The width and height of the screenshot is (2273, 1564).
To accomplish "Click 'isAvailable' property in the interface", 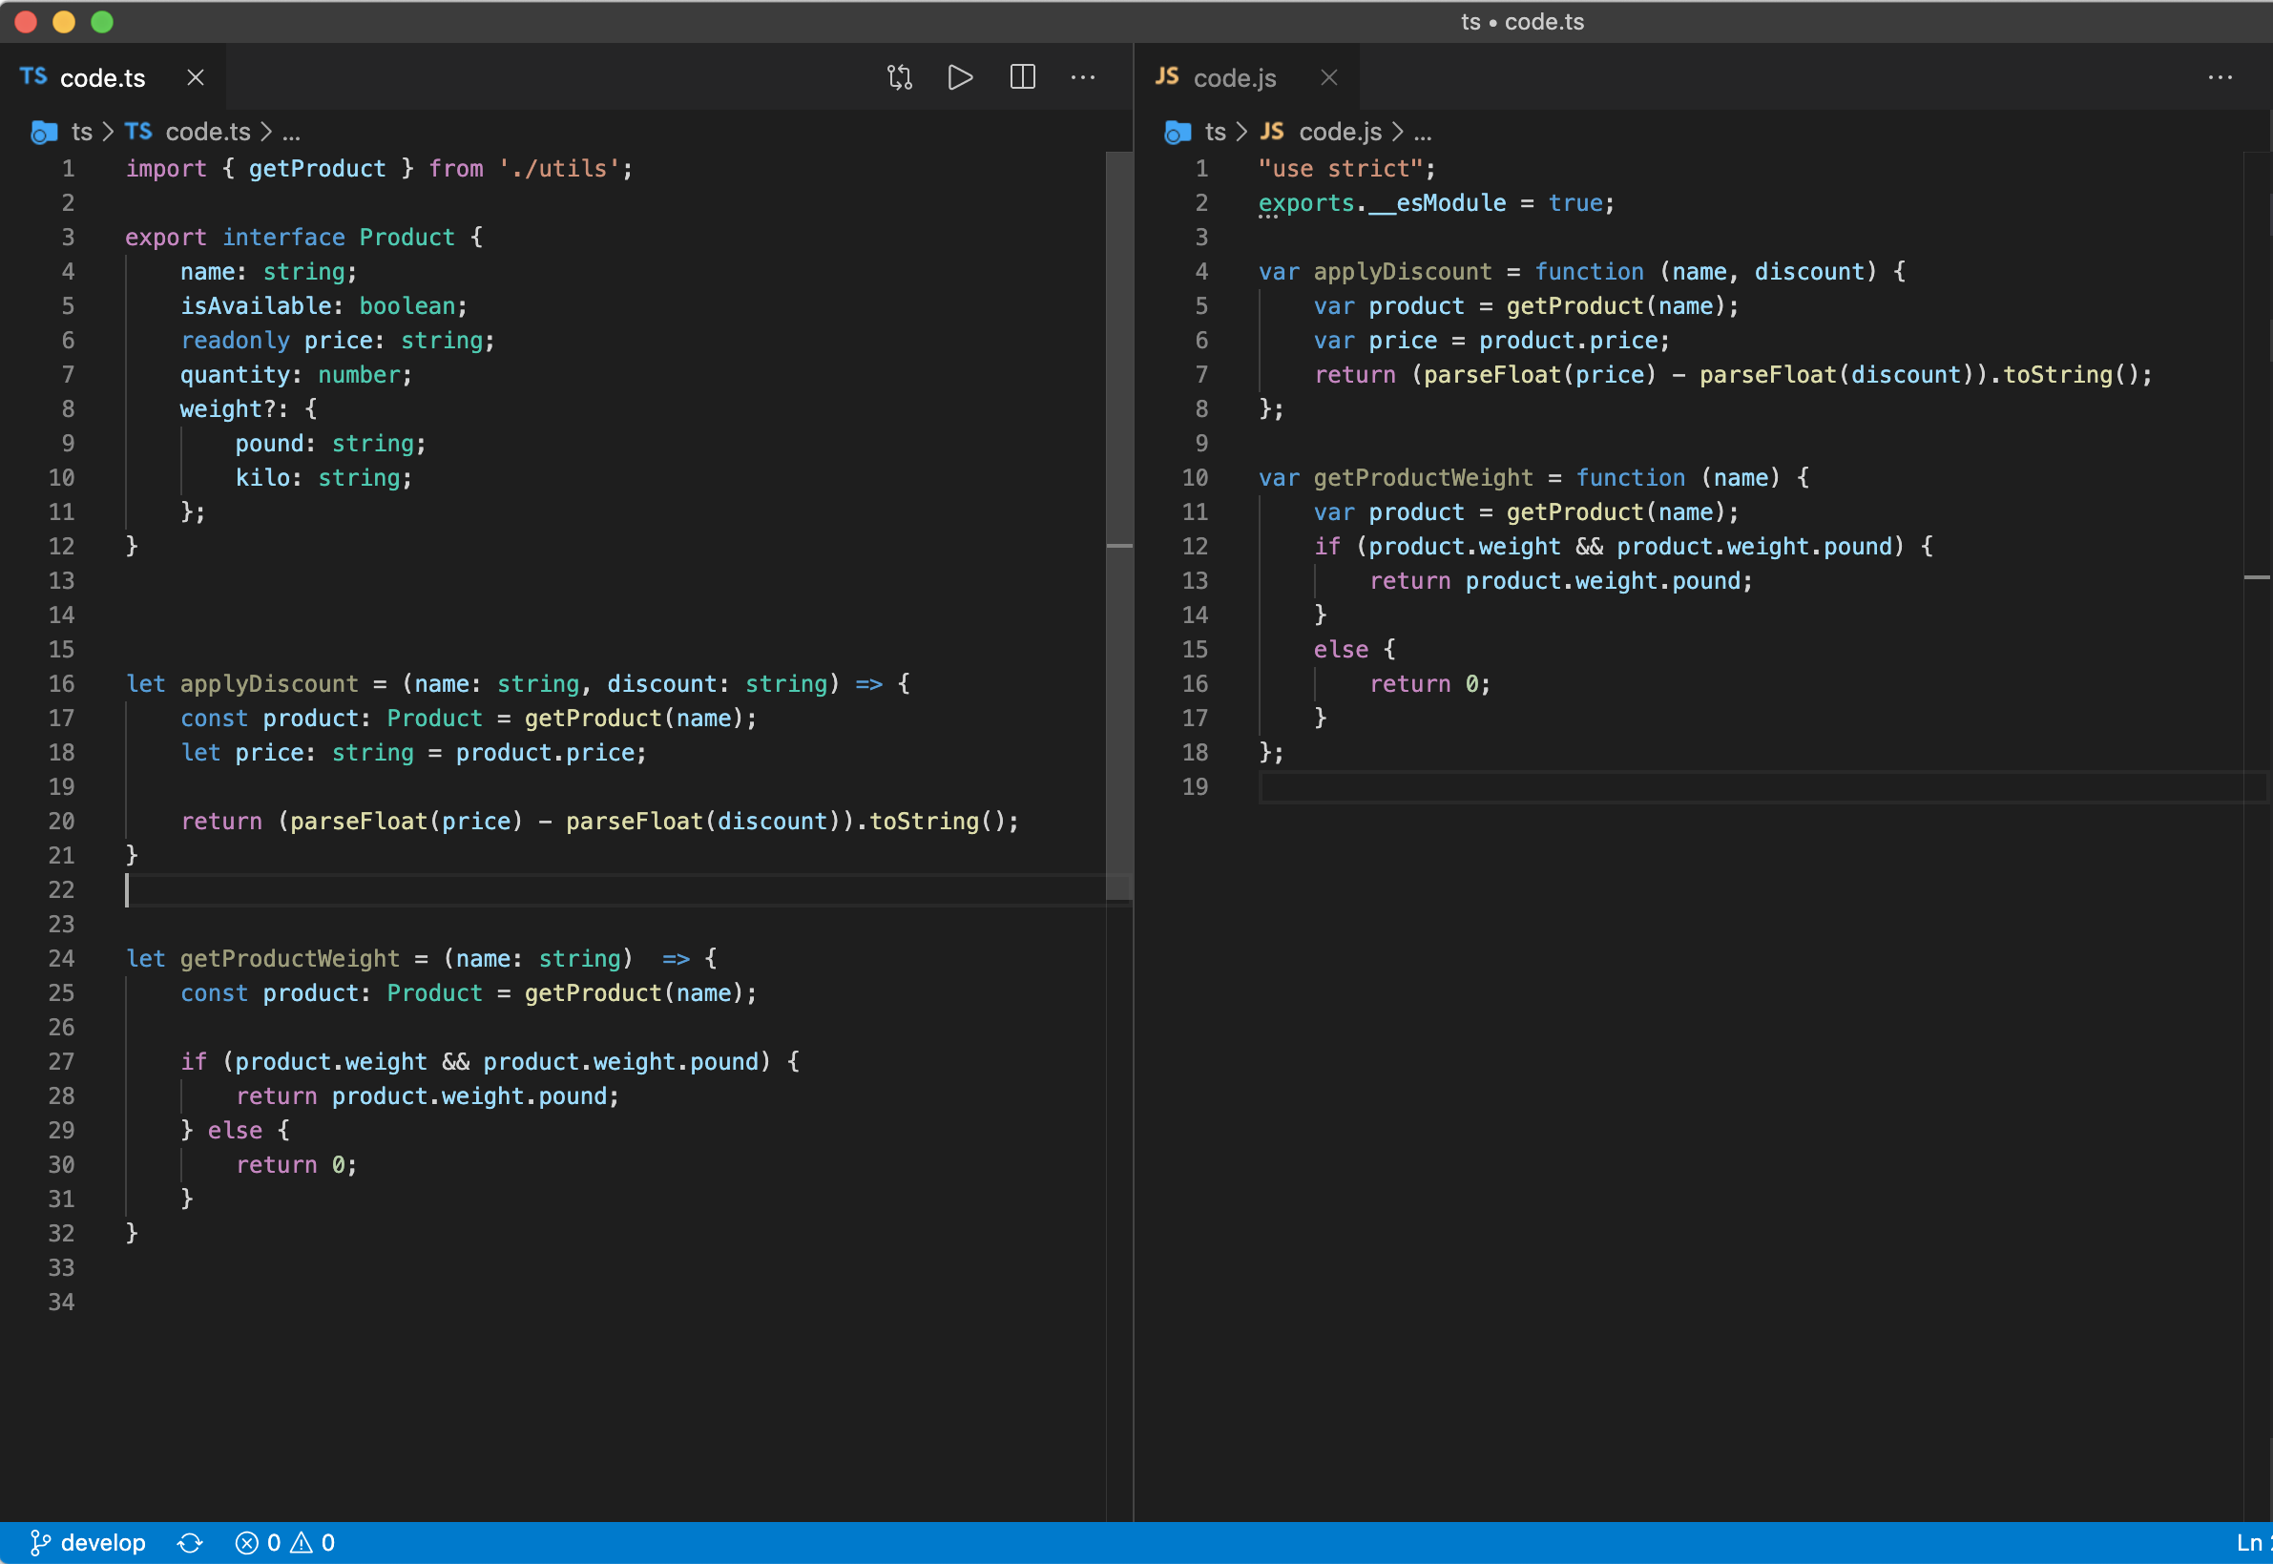I will 256,305.
